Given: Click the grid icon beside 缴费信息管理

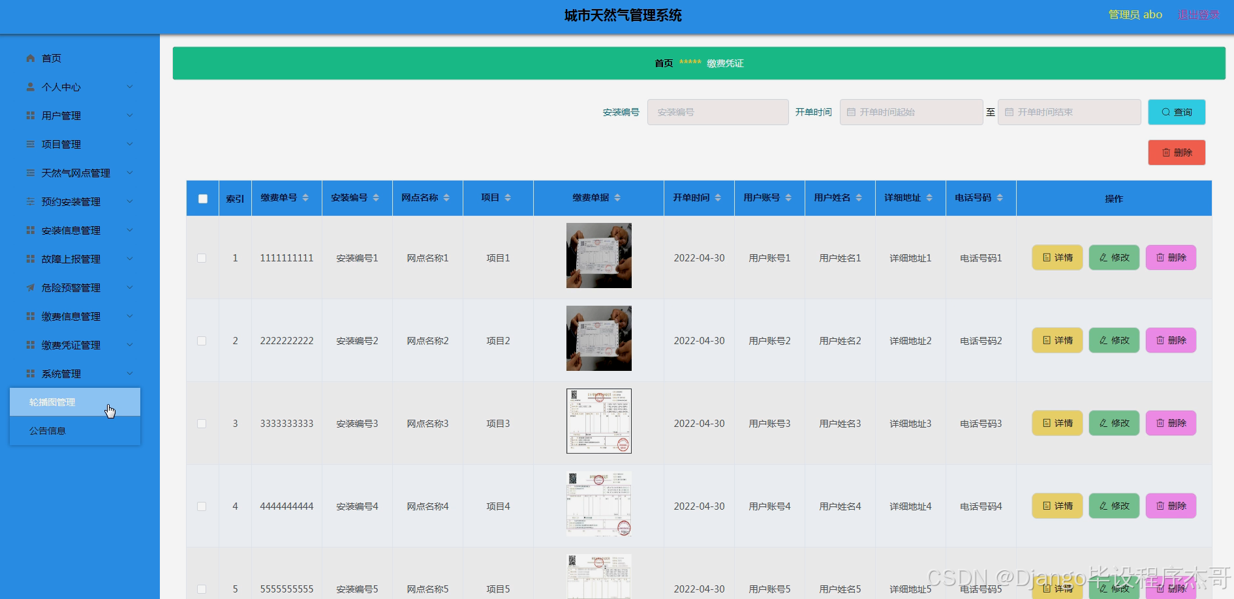Looking at the screenshot, I should pos(31,316).
